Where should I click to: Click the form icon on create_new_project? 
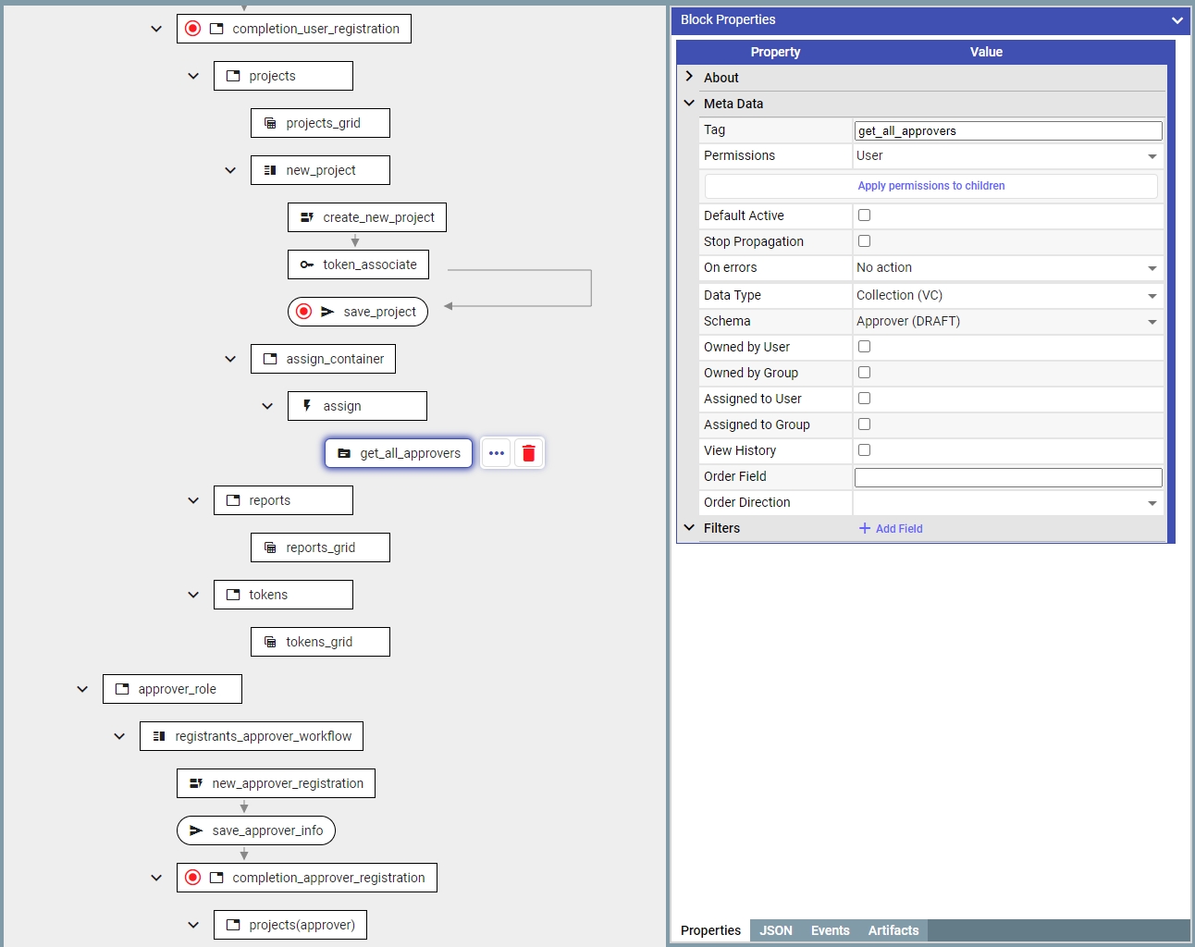tap(307, 217)
